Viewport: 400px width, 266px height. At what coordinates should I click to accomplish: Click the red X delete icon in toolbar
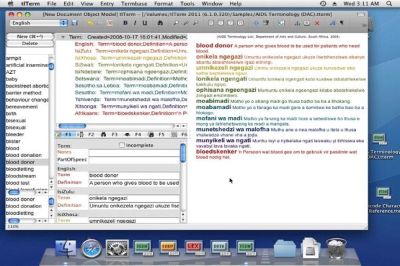(x=317, y=23)
